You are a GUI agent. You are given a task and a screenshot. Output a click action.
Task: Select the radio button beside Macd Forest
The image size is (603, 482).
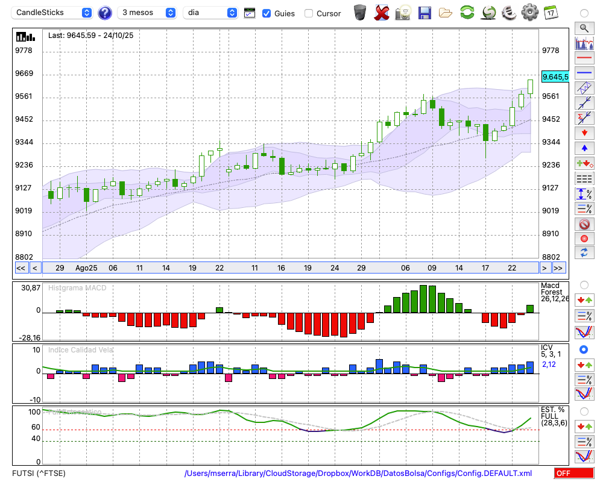pos(584,284)
